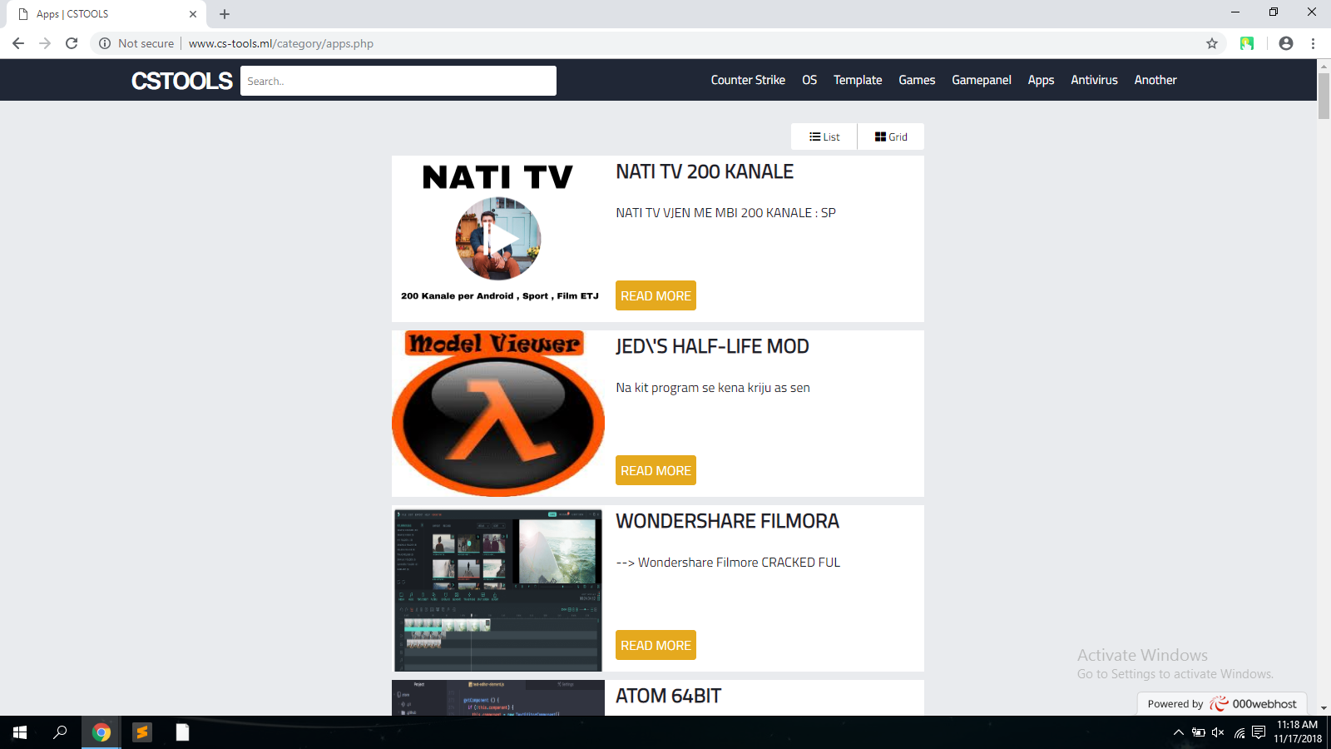This screenshot has height=749, width=1331.
Task: Open the Wondershare Filmora screenshot thumbnail
Action: pos(498,588)
